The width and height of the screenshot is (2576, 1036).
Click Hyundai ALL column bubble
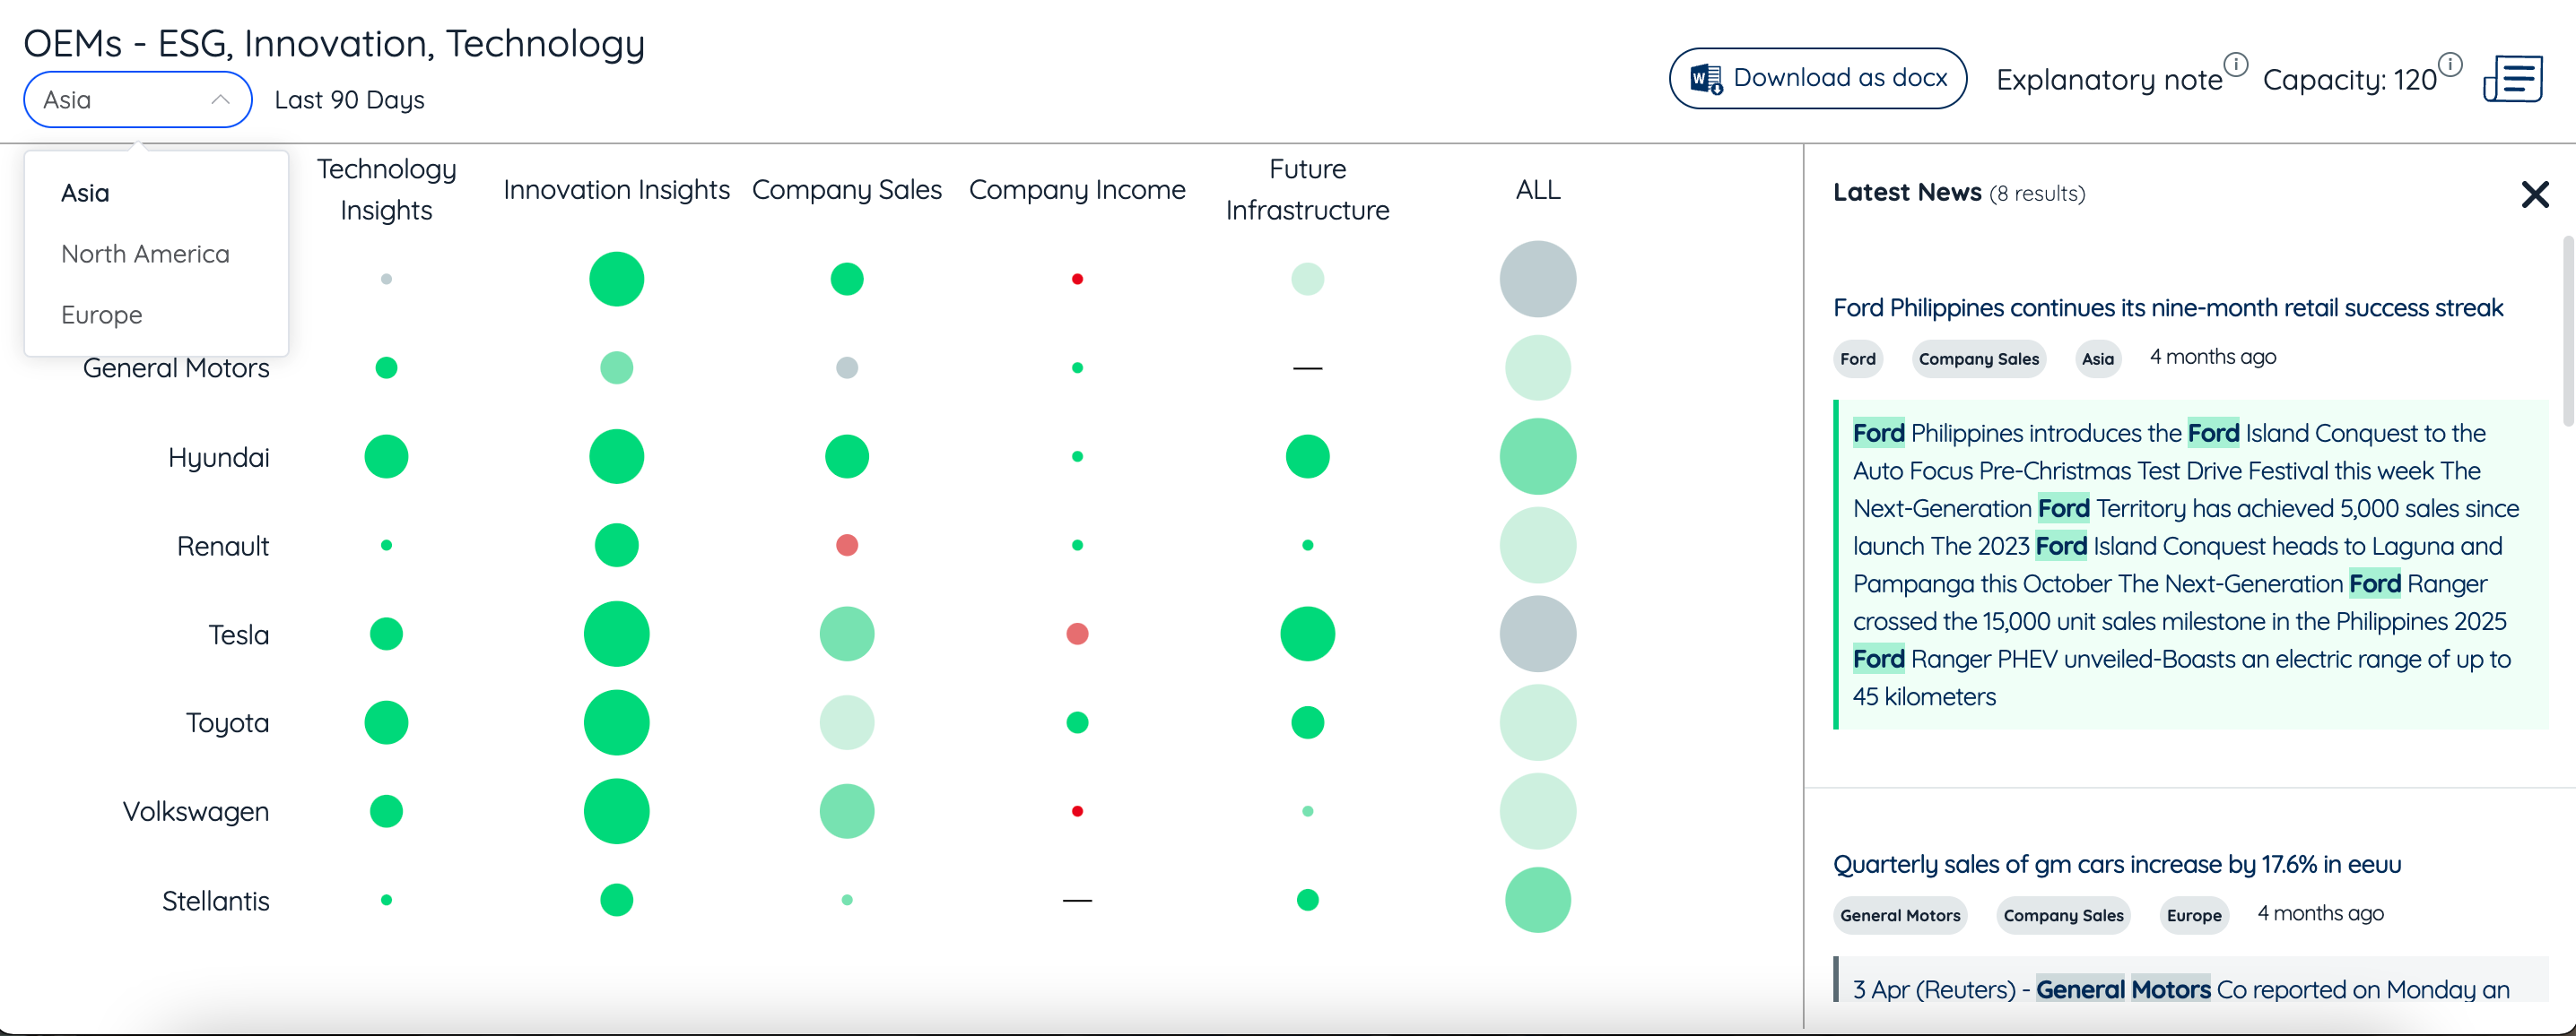1537,456
